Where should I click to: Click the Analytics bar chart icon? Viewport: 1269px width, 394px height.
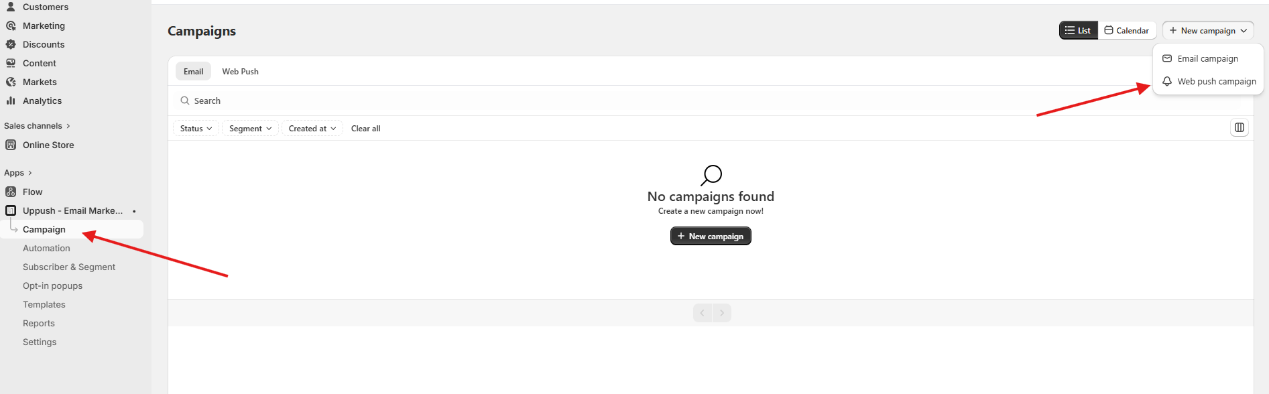click(11, 101)
